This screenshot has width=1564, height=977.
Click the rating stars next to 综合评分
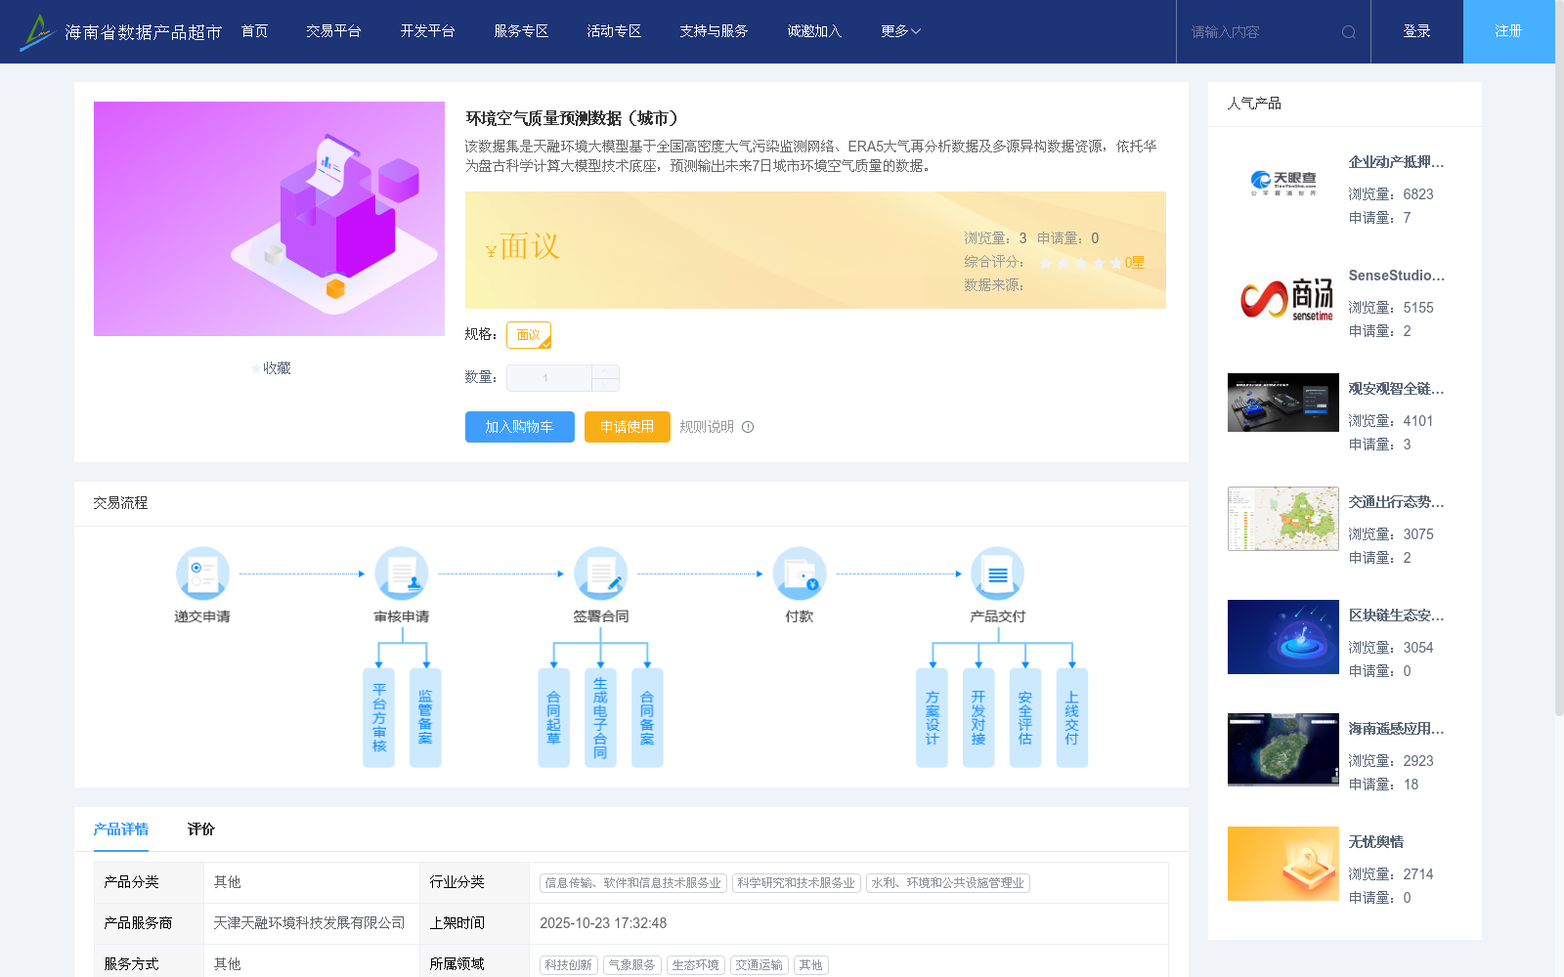pyautogui.click(x=1080, y=263)
